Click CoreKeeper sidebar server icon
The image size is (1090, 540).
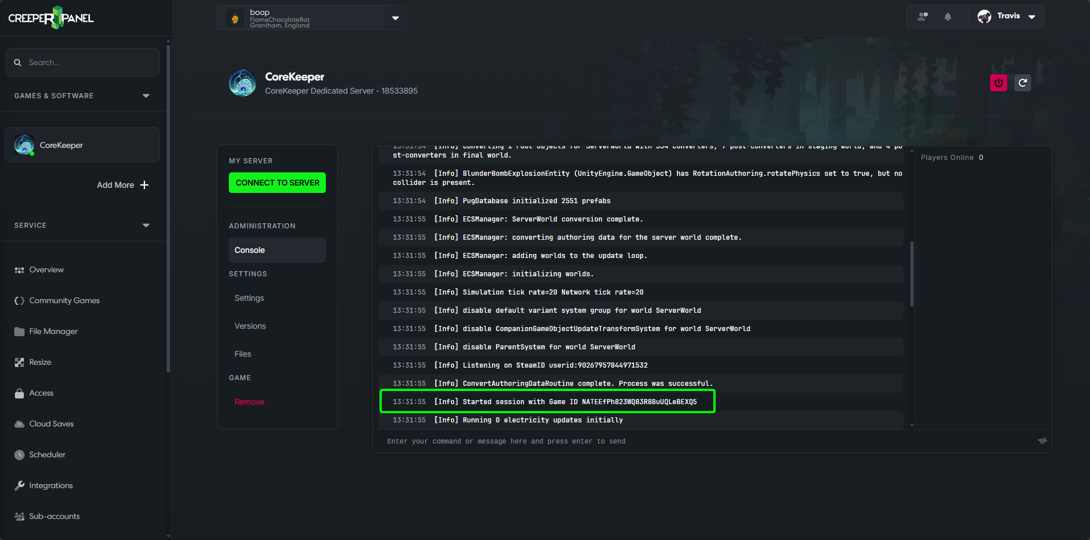(x=24, y=145)
